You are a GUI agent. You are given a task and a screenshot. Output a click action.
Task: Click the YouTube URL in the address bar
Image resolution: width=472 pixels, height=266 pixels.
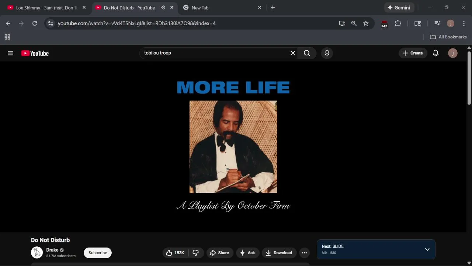[137, 23]
